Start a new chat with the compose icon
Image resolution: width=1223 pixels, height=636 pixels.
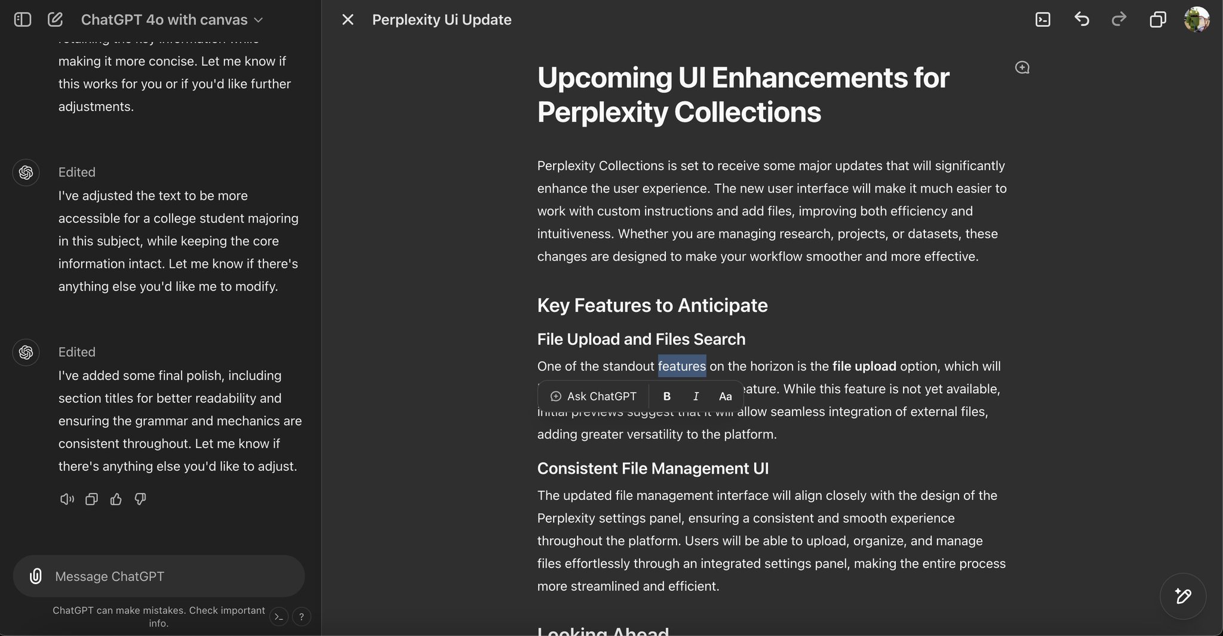coord(55,20)
